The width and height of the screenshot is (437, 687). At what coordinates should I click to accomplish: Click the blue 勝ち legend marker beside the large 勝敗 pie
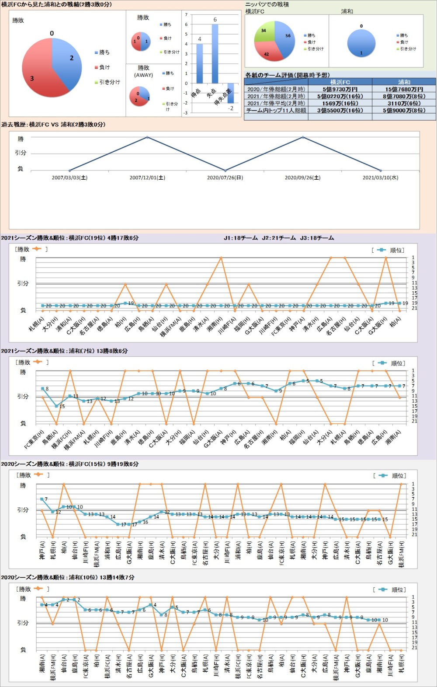pos(96,52)
